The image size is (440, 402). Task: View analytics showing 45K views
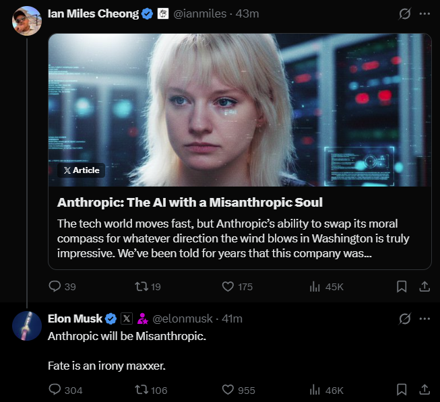(315, 286)
